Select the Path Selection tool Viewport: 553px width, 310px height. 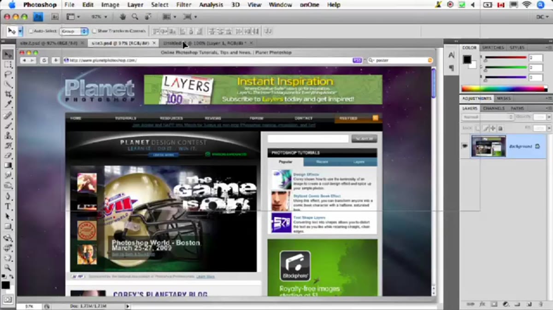(8, 217)
